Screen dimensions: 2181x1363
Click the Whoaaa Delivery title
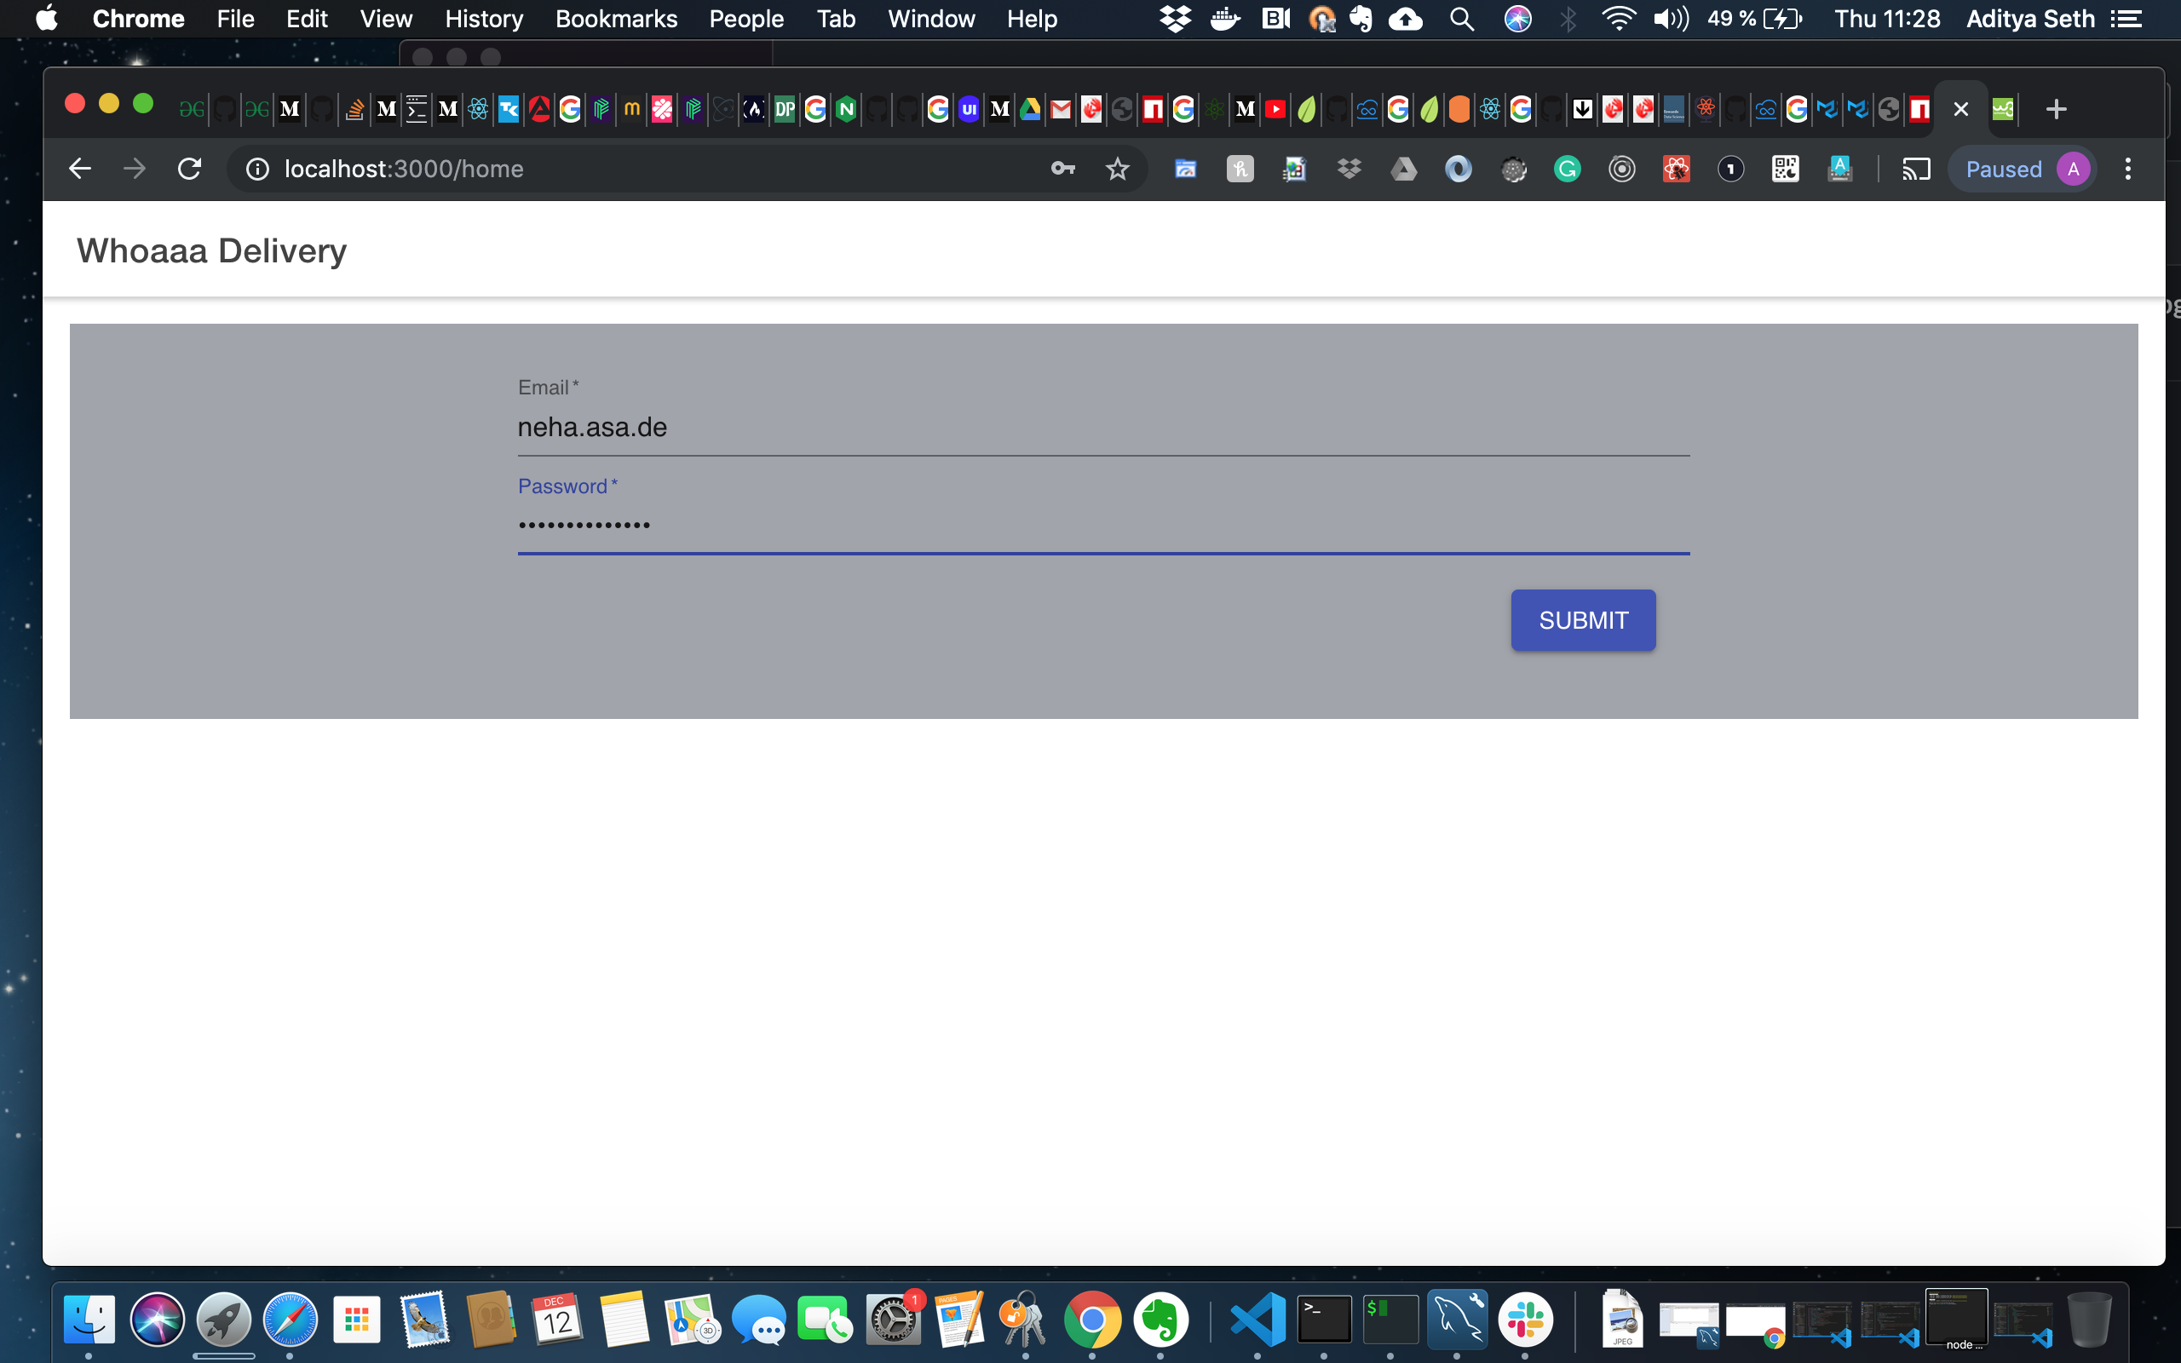pos(212,250)
